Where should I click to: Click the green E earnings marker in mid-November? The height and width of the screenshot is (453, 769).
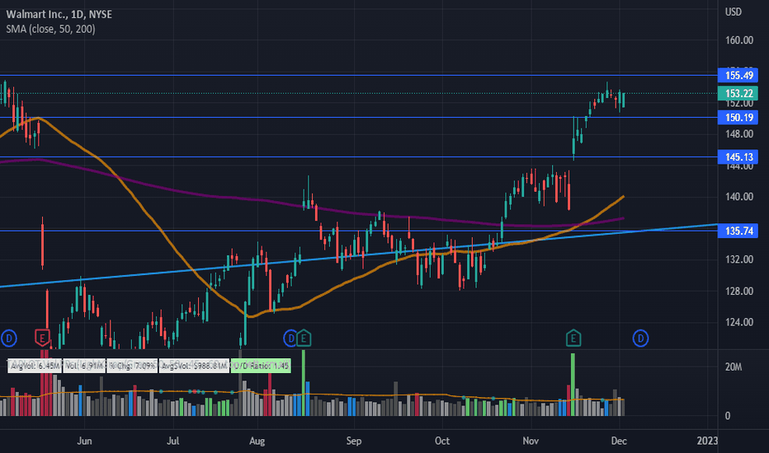click(x=573, y=338)
